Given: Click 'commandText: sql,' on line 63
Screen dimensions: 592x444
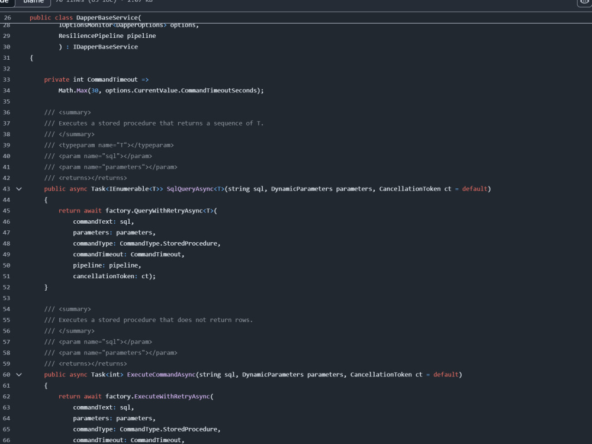Looking at the screenshot, I should [104, 407].
